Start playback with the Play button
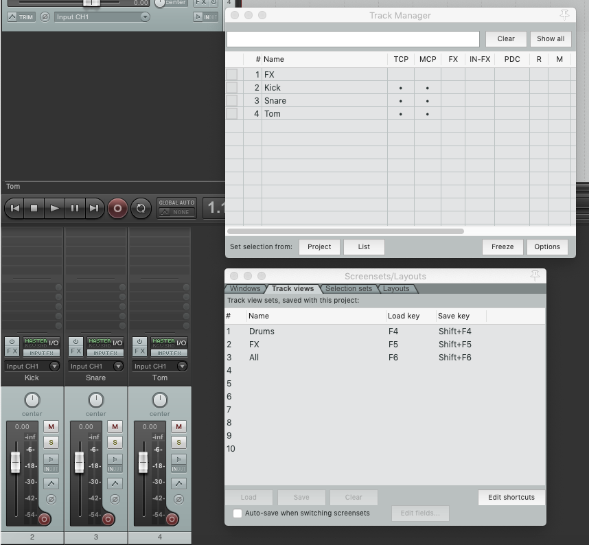Screen dimensions: 589x545 (x=54, y=208)
